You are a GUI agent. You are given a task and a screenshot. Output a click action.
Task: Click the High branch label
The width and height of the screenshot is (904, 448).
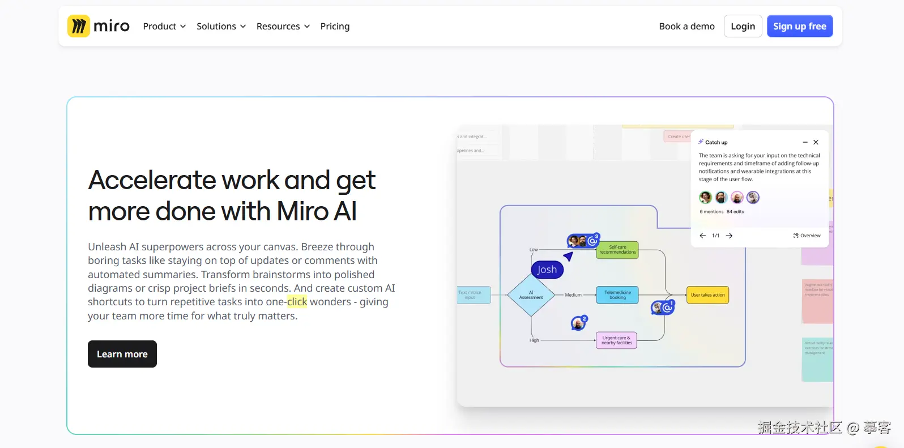click(534, 340)
